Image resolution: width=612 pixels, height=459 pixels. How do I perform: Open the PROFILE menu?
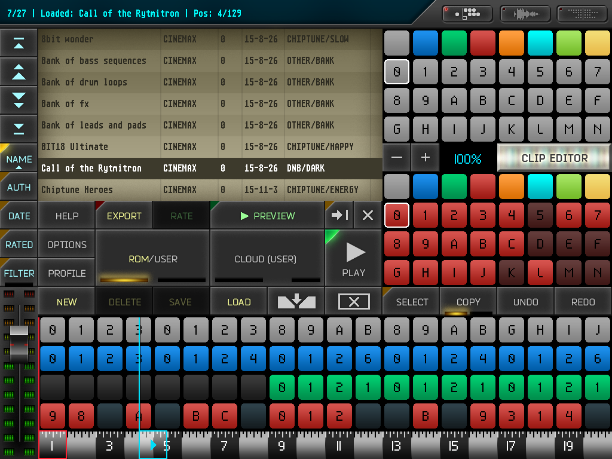[67, 273]
